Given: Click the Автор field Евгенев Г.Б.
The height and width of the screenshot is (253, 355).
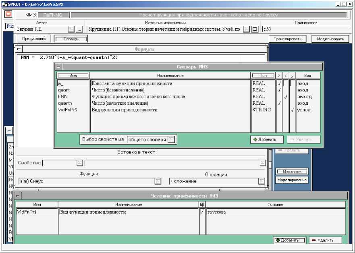Looking at the screenshot, I should pos(42,29).
